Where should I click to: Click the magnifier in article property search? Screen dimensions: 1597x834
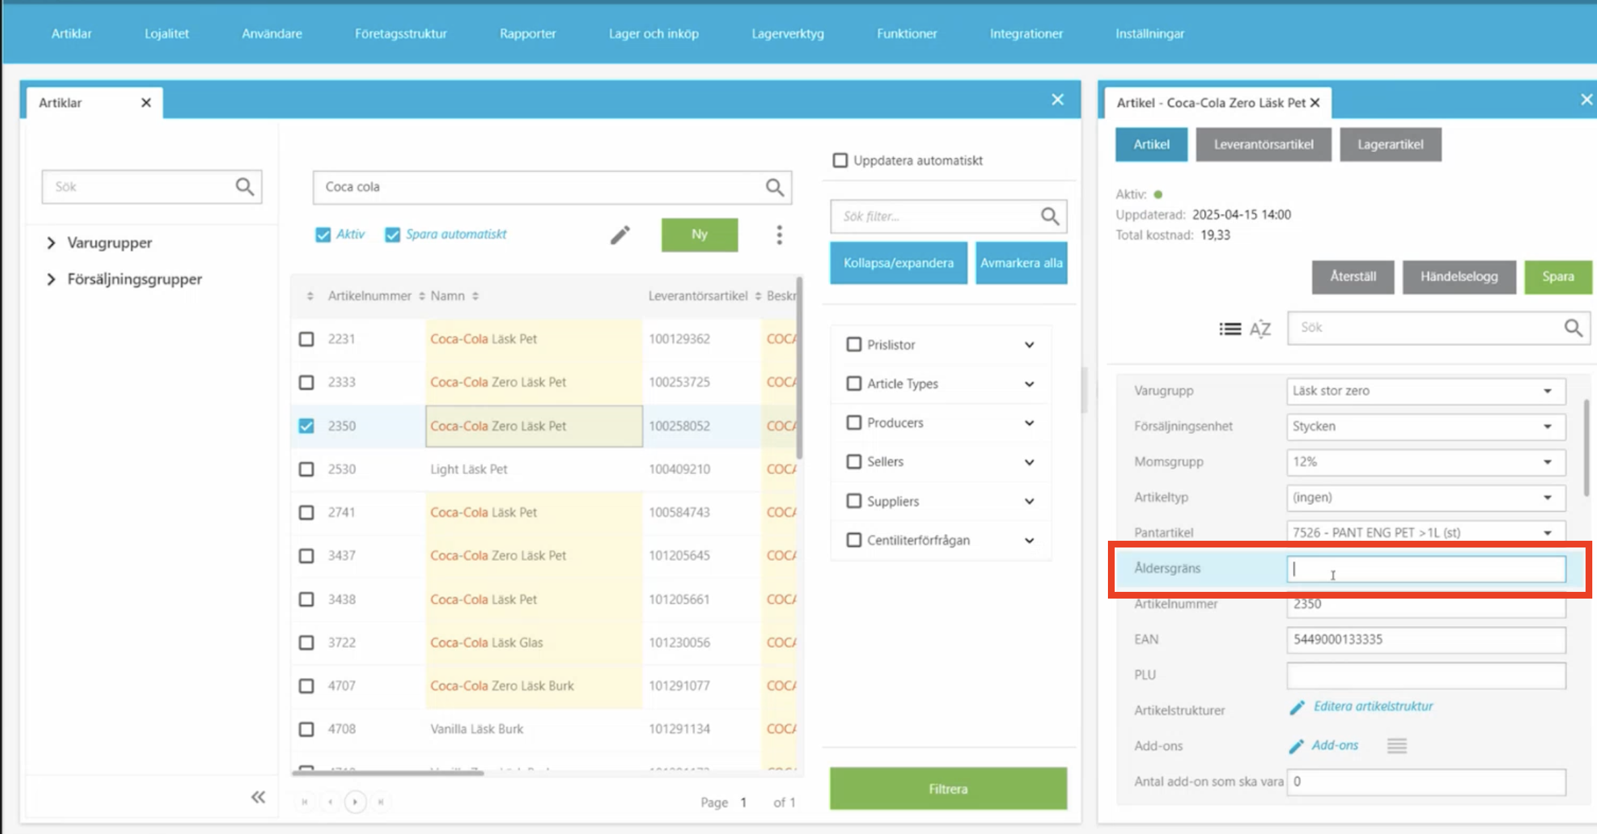[x=1573, y=328]
